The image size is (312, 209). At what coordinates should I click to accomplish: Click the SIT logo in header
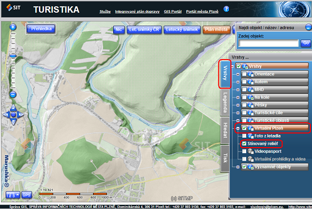pyautogui.click(x=13, y=8)
